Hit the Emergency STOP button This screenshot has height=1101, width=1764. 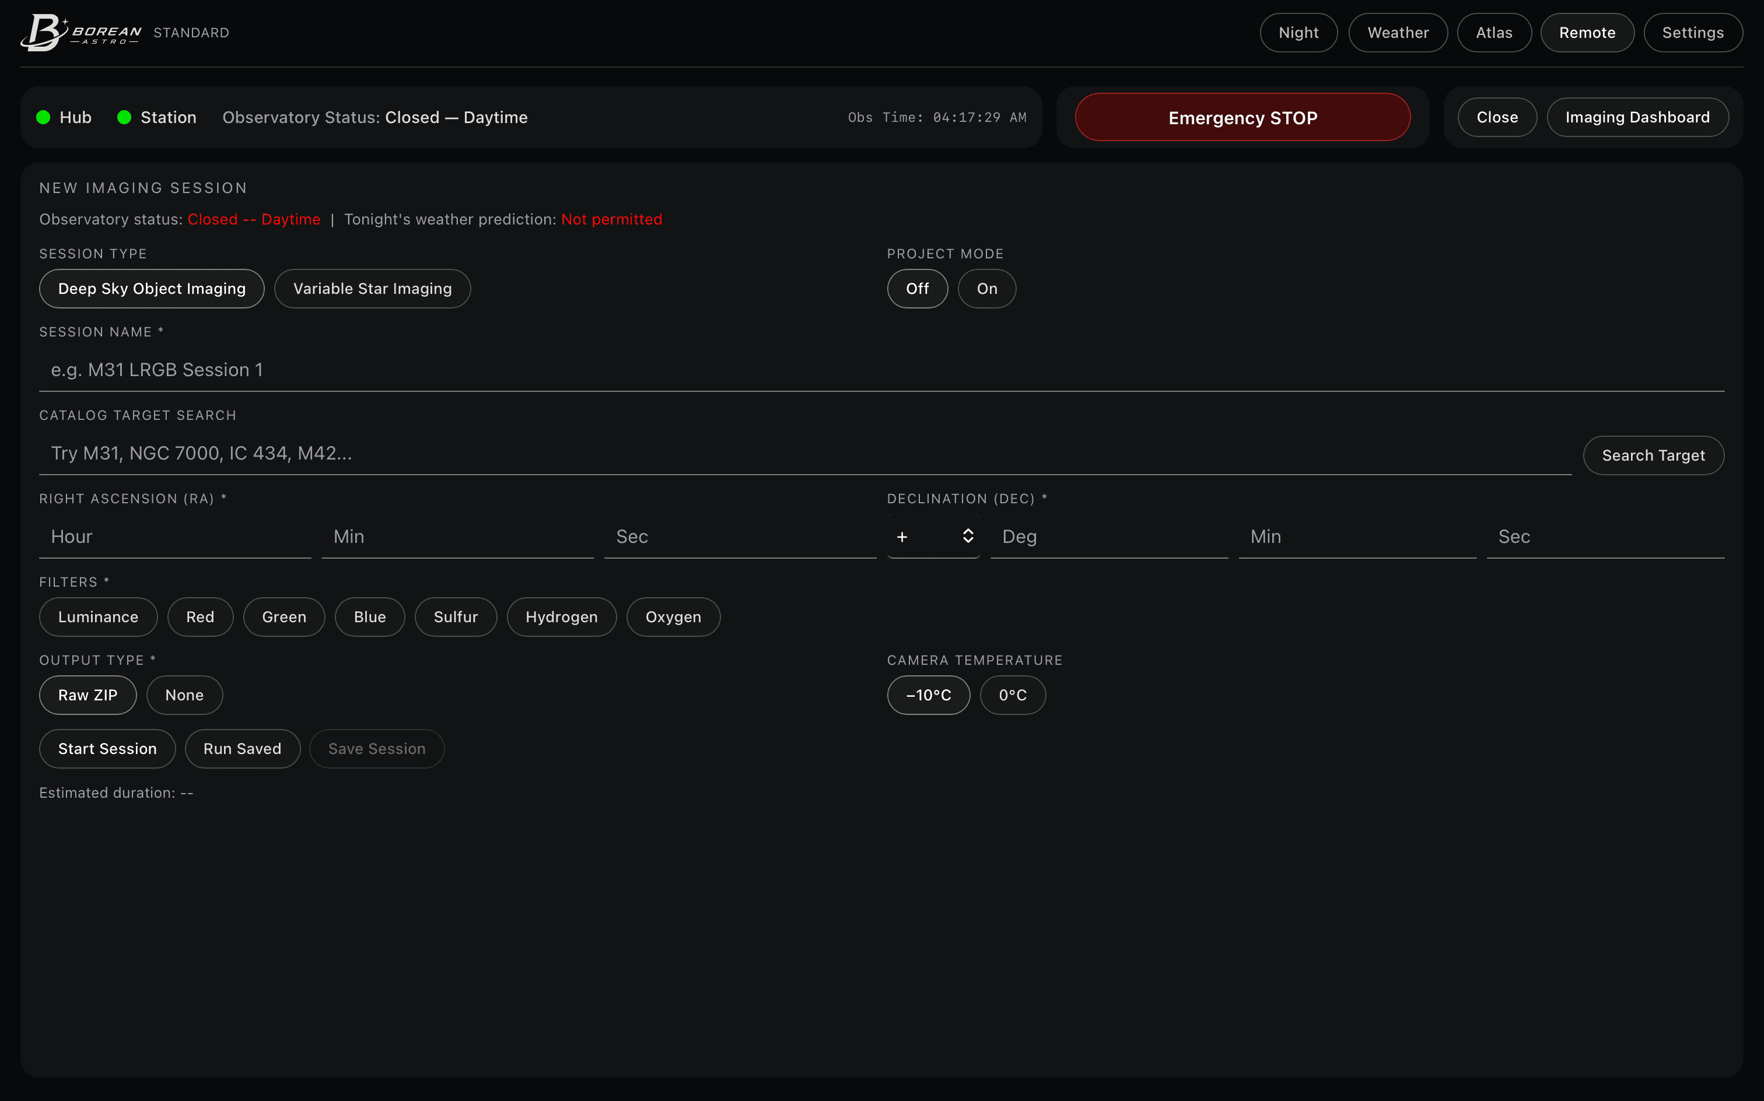pyautogui.click(x=1242, y=117)
